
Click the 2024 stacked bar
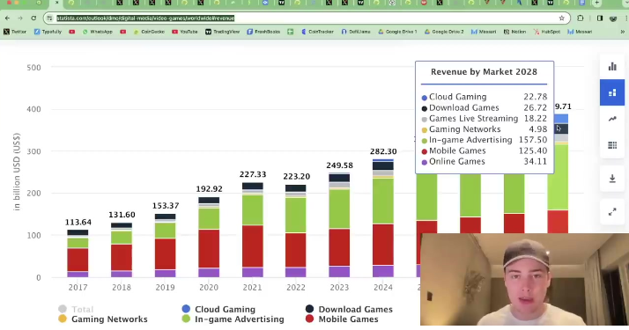(x=383, y=218)
